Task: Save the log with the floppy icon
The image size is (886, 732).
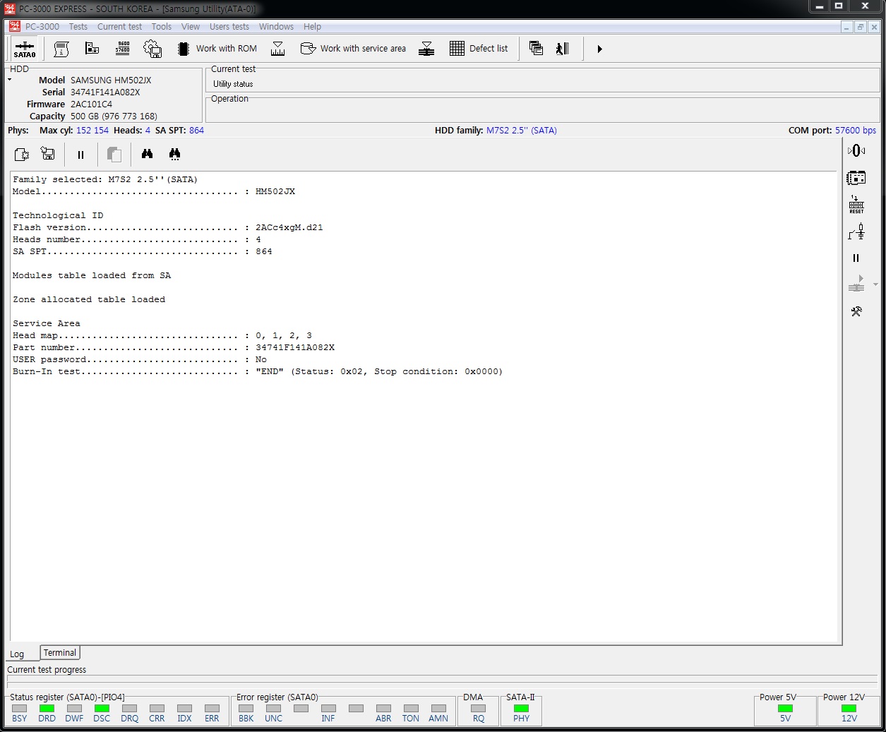Action: pos(48,154)
